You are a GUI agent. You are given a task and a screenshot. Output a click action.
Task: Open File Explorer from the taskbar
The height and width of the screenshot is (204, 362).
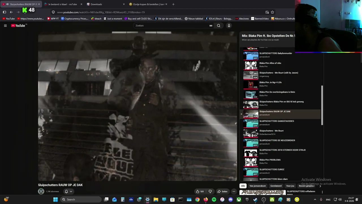click(x=156, y=199)
